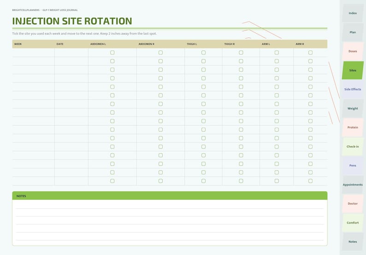Check Thigh R box in first row
The width and height of the screenshot is (366, 255).
[241, 52]
